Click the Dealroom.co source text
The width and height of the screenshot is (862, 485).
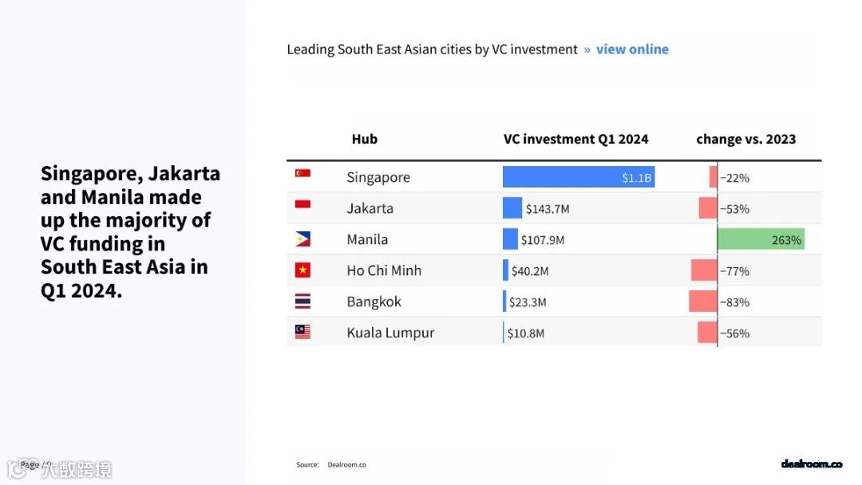click(347, 465)
